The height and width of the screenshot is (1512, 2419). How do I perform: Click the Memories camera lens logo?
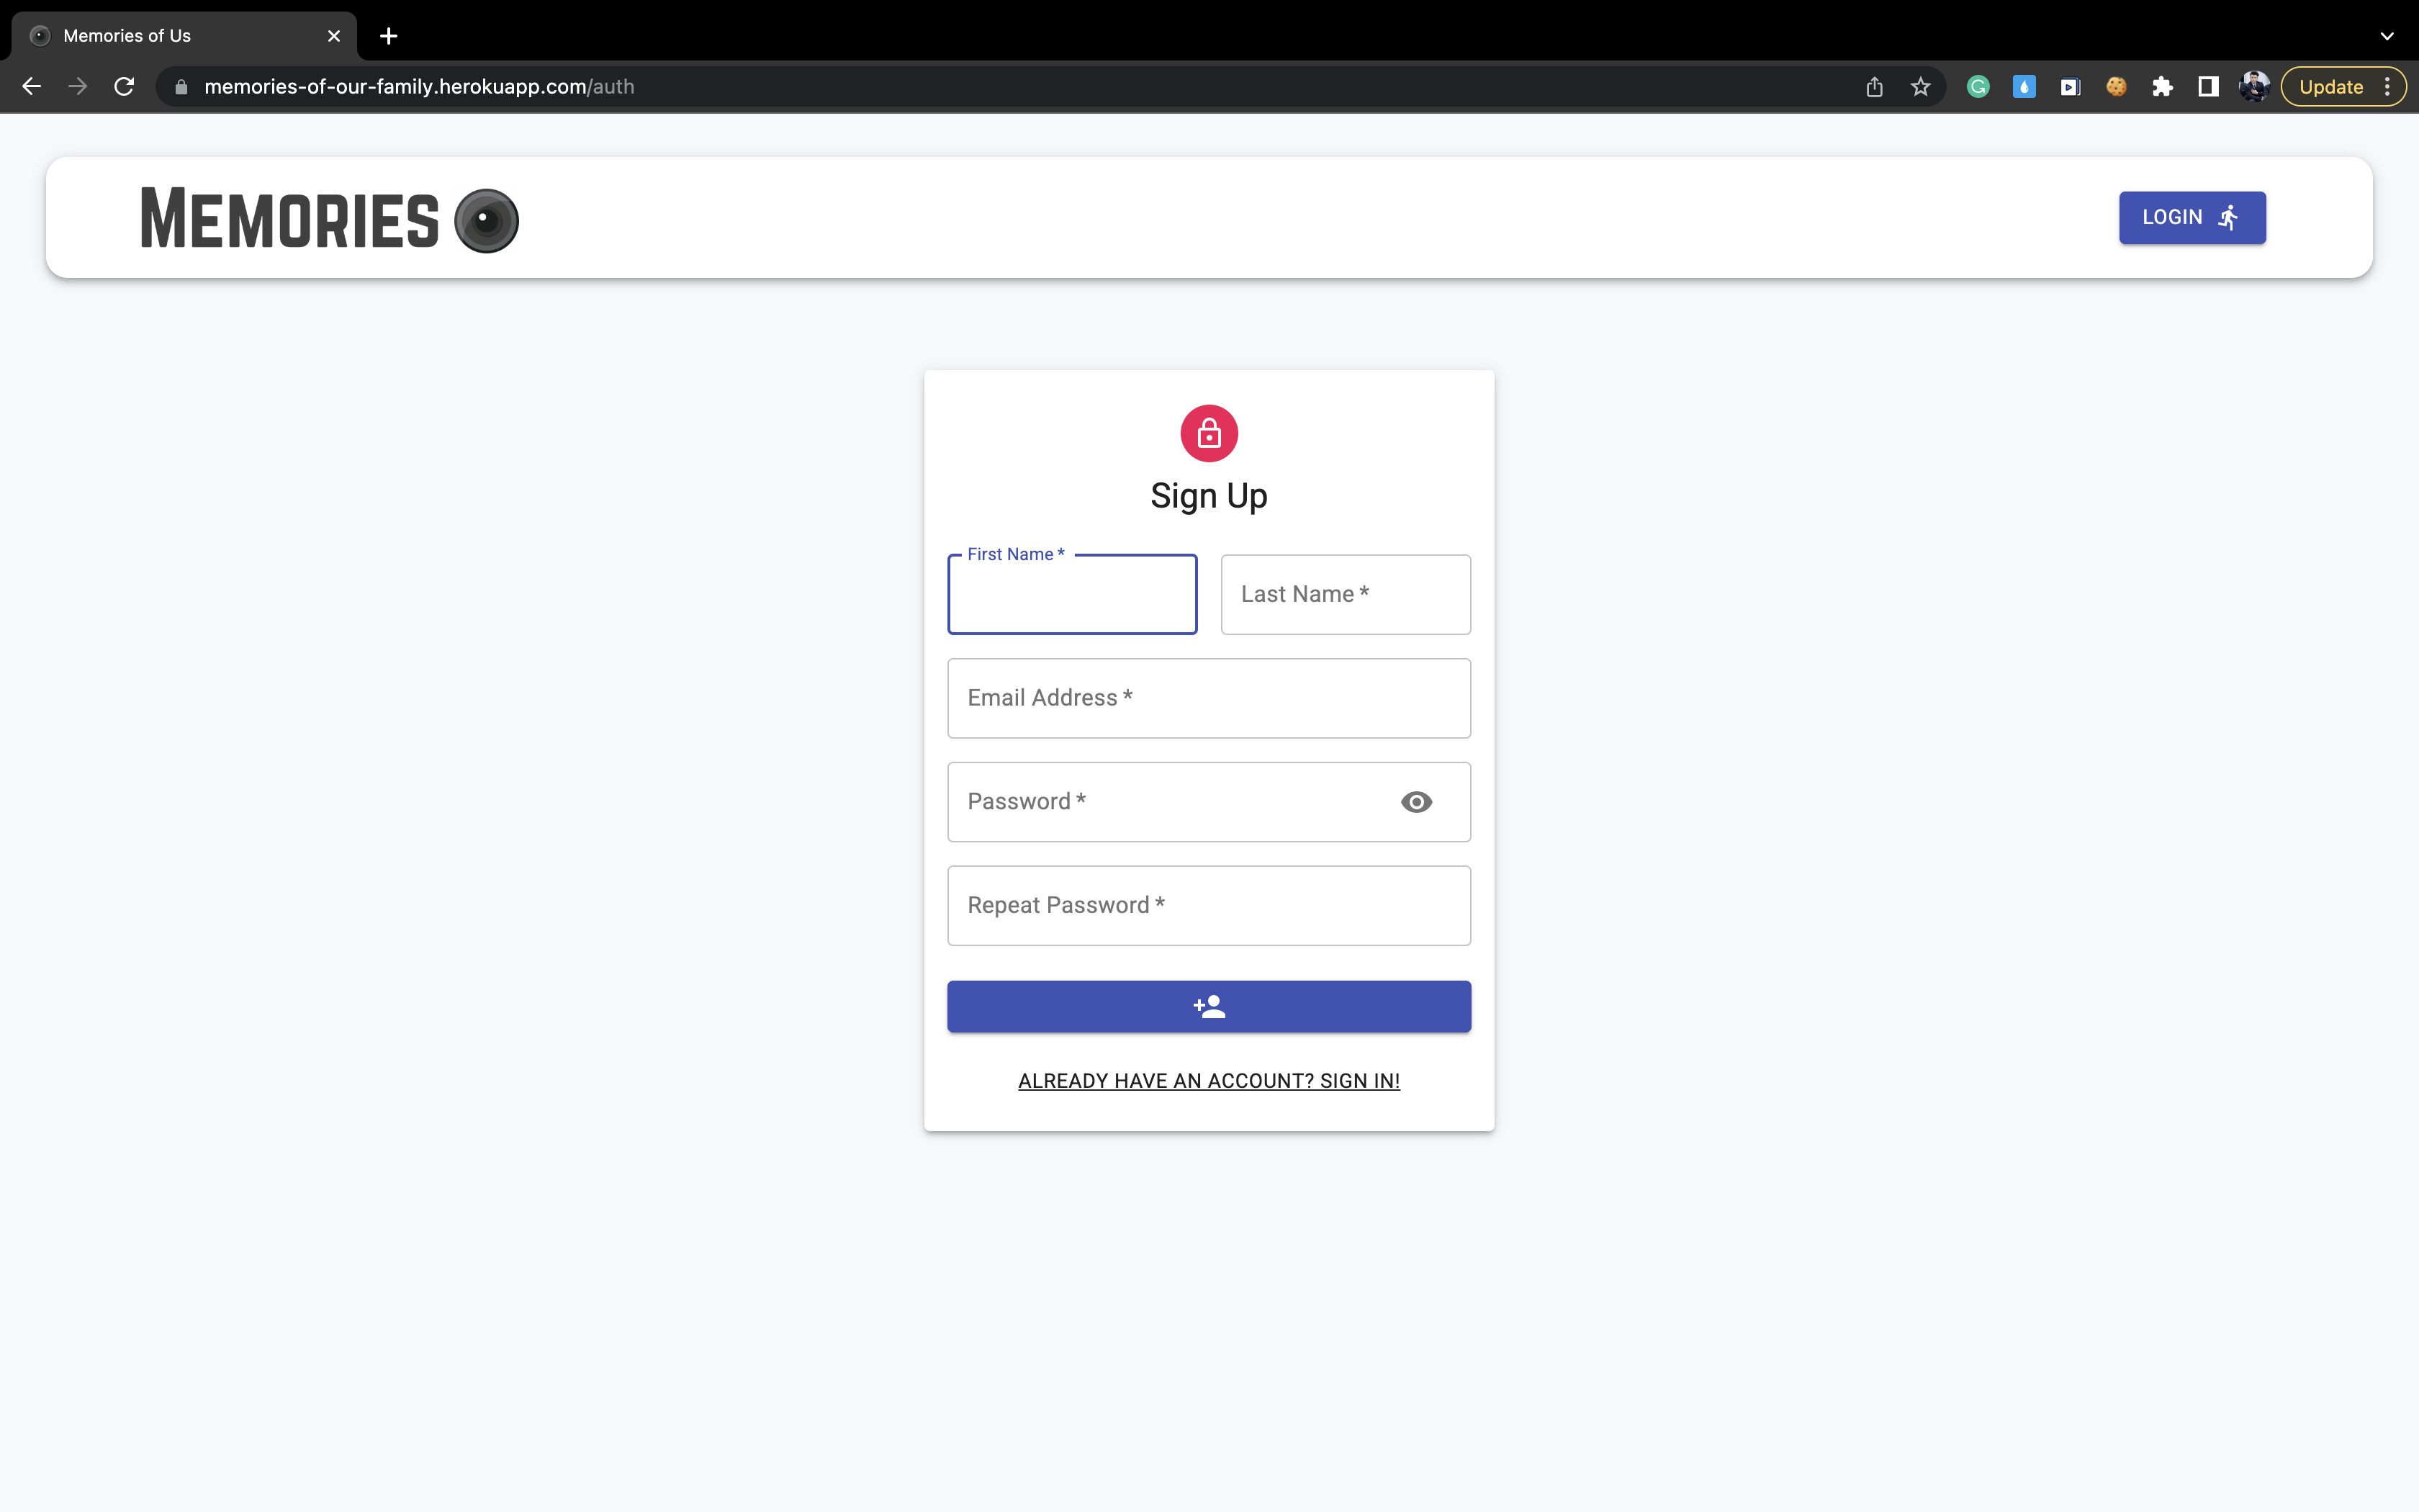486,220
